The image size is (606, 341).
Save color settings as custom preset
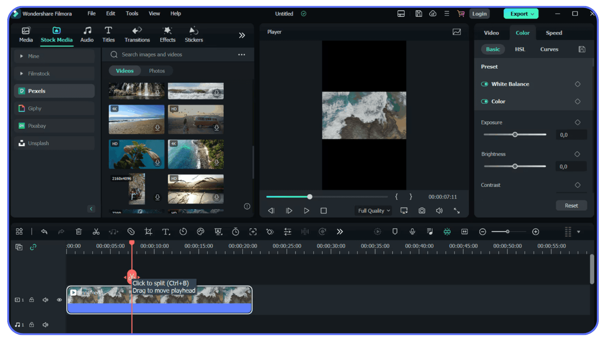click(x=582, y=49)
